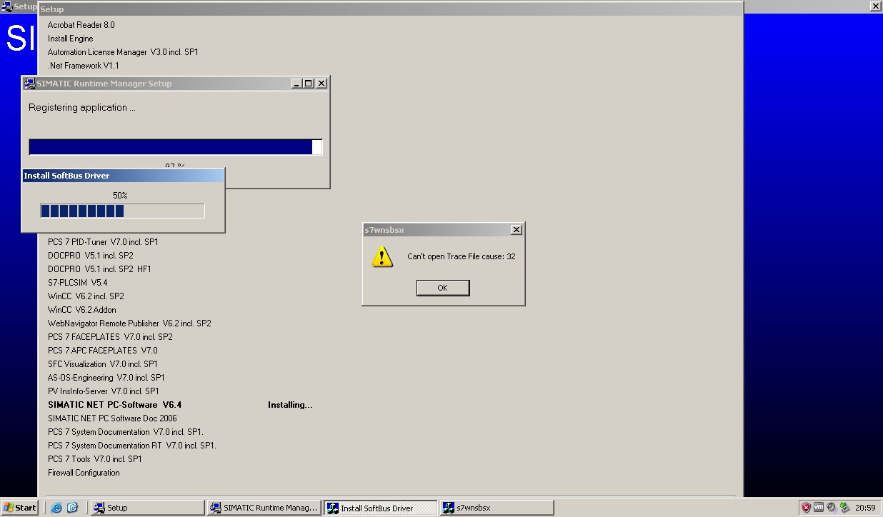Select PCS 7 PID-Tuner V7.0 entry
This screenshot has height=517, width=883.
point(103,242)
